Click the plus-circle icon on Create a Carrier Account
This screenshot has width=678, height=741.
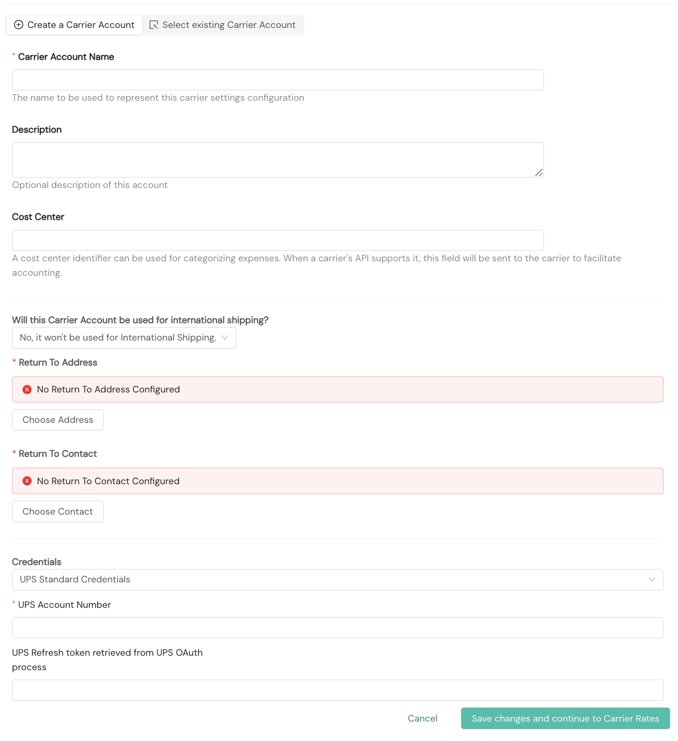18,25
